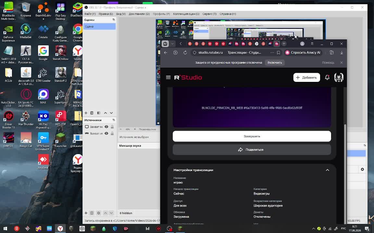
Task: Open a new browser tab with plus
Action: point(284,44)
